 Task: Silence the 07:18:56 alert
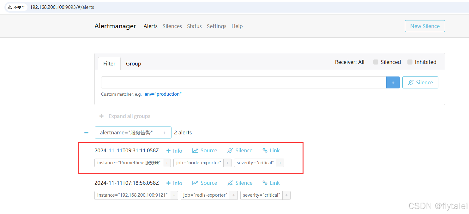240,183
